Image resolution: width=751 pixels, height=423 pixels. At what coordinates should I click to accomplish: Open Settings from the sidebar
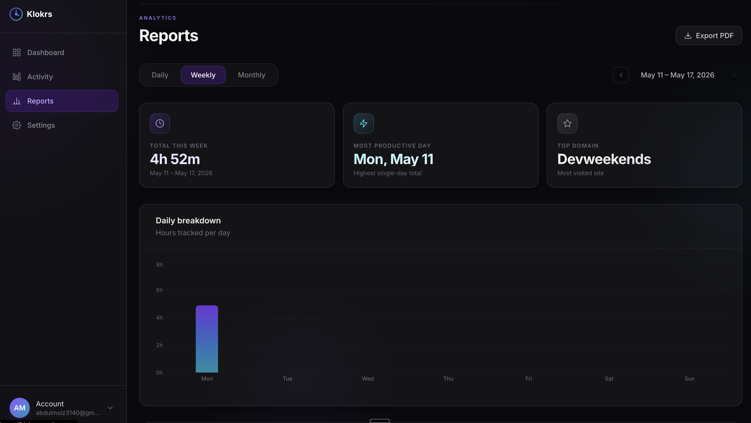click(62, 125)
